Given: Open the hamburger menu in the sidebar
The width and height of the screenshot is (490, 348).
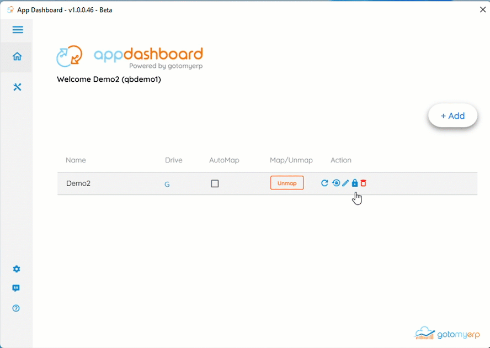Looking at the screenshot, I should (18, 30).
